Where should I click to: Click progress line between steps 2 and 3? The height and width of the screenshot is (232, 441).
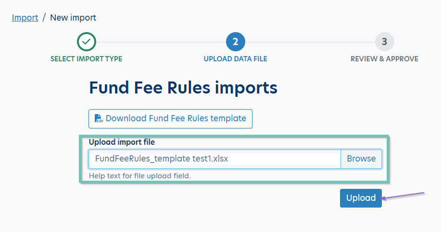310,42
